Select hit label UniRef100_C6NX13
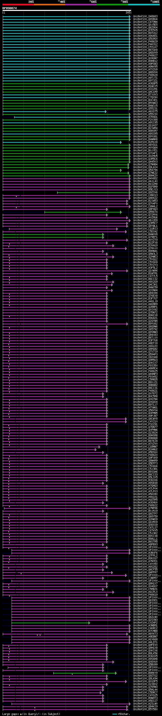The image size is (162, 716). tap(145, 195)
